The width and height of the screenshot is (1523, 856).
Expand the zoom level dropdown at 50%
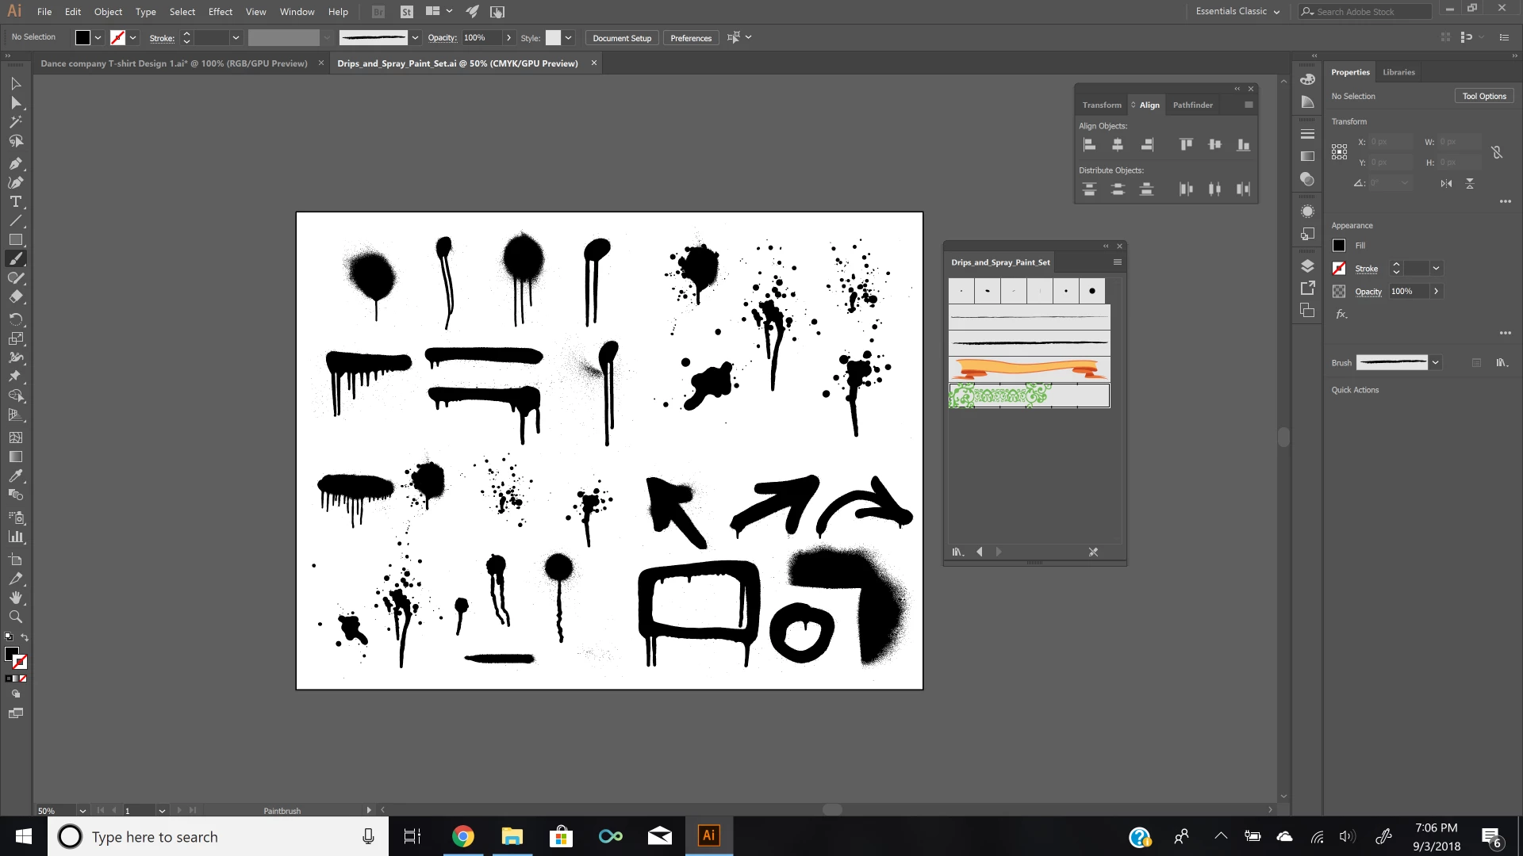[x=82, y=810]
